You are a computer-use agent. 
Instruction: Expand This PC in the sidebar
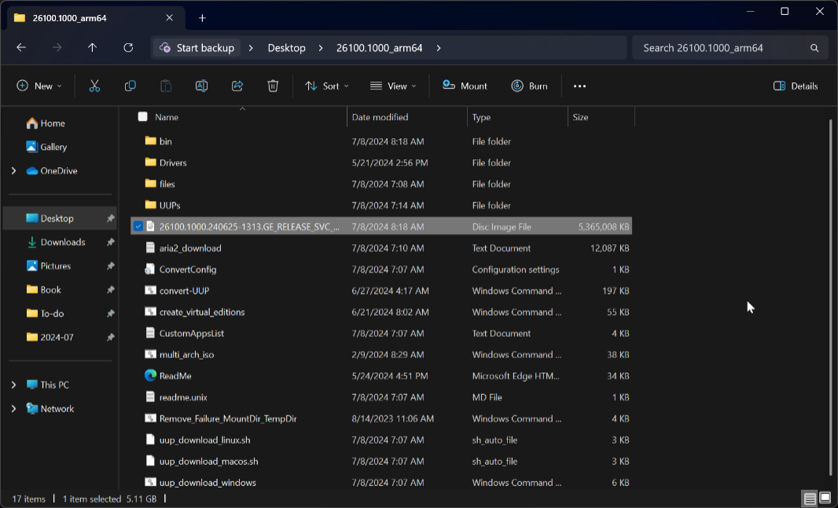point(13,385)
